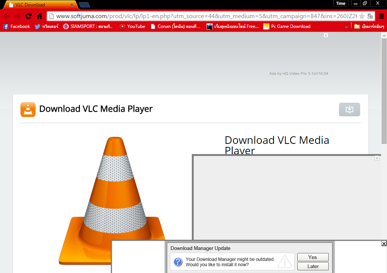The image size is (387, 273).
Task: Open the Pc Game Download bookmark
Action: point(287,26)
